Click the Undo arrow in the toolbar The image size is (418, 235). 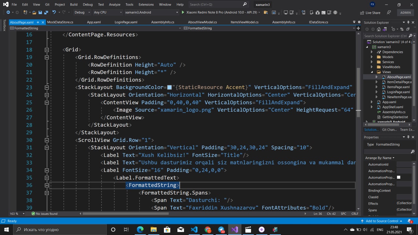54,12
